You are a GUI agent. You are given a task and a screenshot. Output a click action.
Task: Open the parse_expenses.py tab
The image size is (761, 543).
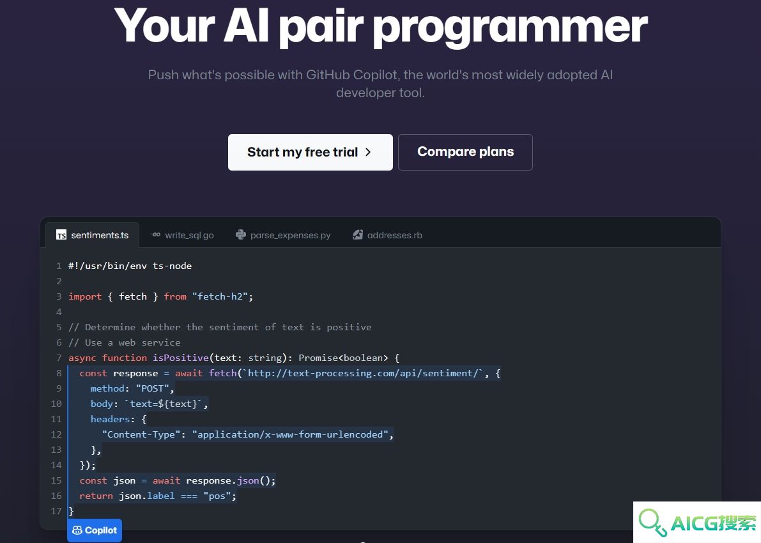[x=283, y=235]
